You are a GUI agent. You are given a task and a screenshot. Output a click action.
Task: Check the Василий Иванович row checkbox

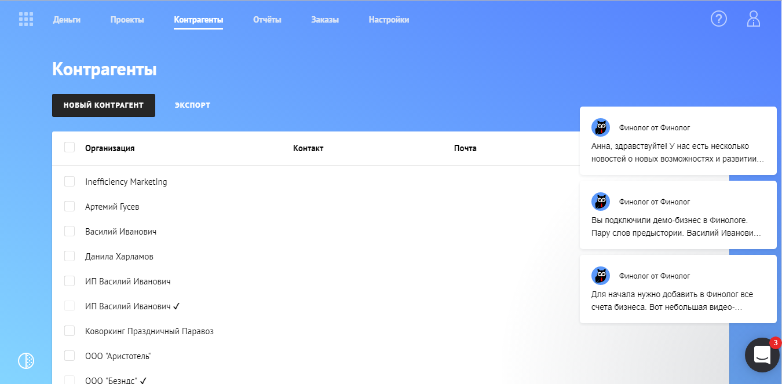[70, 231]
